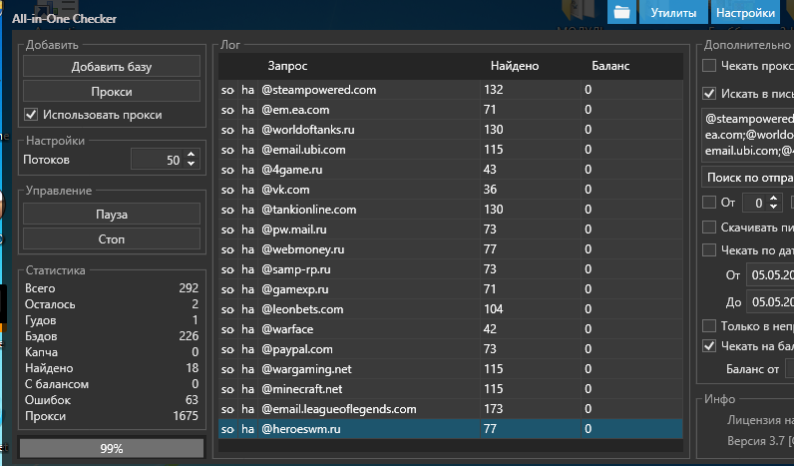Toggle the Искать в письмах checkbox
794x466 pixels.
click(x=709, y=94)
